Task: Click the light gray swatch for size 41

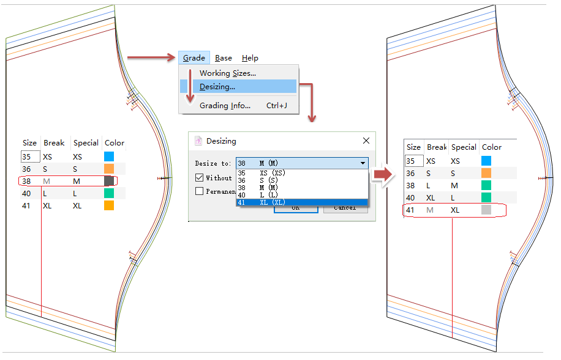Action: click(486, 210)
